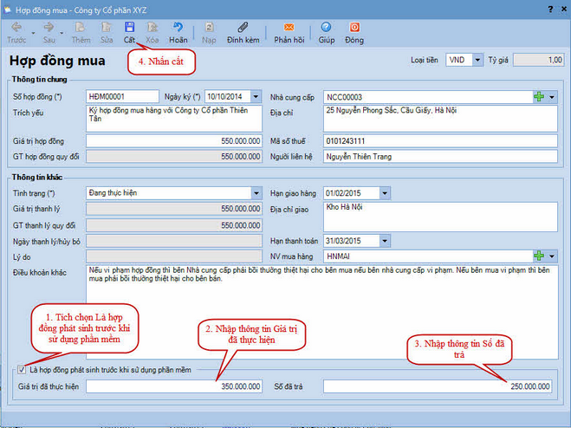The height and width of the screenshot is (428, 571).
Task: Click the Giá trị thanh lý field
Action: pos(174,209)
